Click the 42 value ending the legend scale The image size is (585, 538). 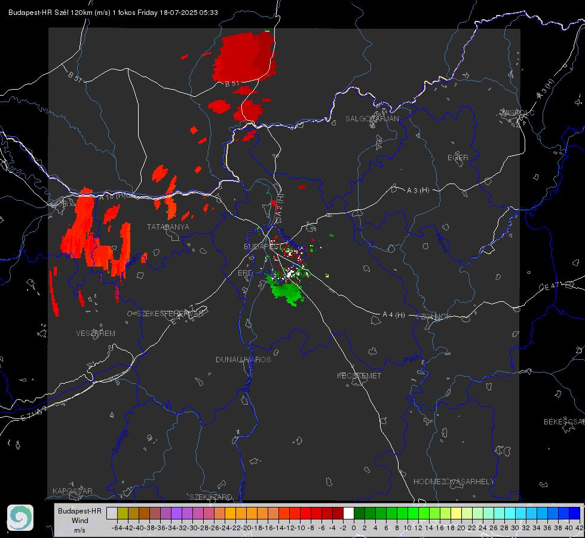coord(579,528)
